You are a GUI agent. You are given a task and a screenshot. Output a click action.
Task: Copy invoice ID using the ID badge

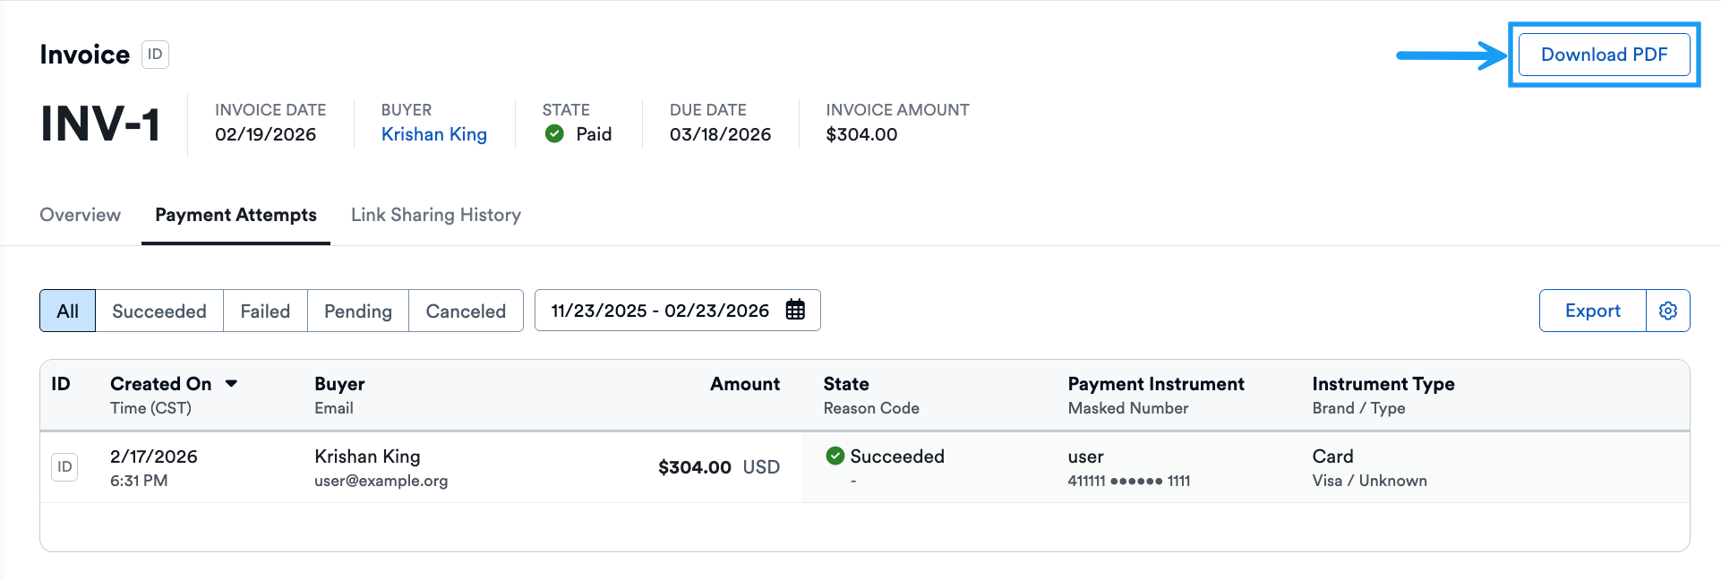click(x=155, y=55)
